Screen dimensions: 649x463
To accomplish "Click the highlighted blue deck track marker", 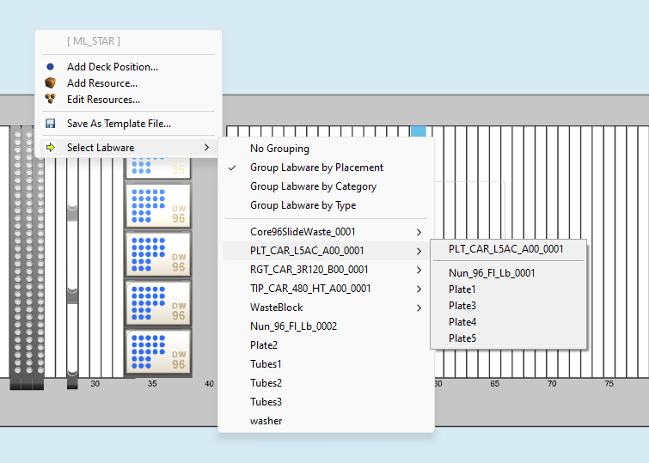I will pos(418,131).
